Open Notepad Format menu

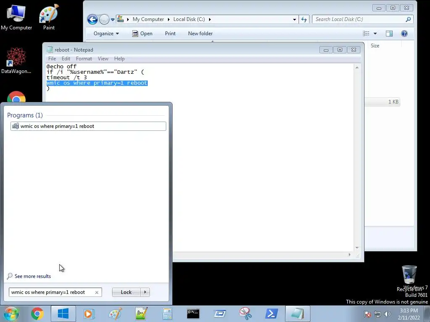(x=84, y=59)
